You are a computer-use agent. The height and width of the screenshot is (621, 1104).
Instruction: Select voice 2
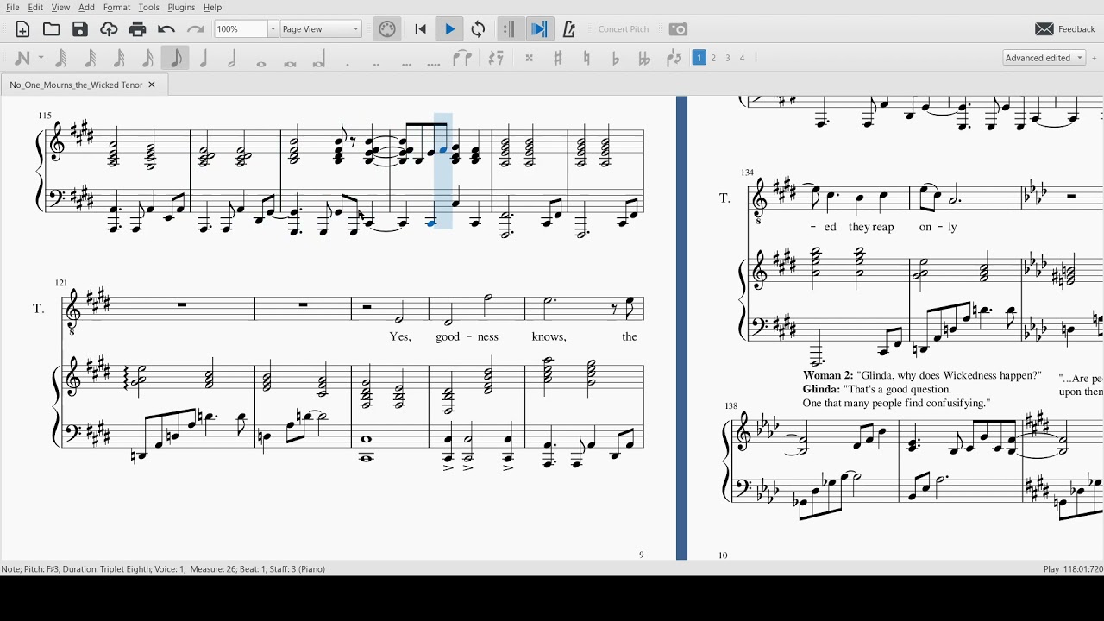click(x=714, y=58)
